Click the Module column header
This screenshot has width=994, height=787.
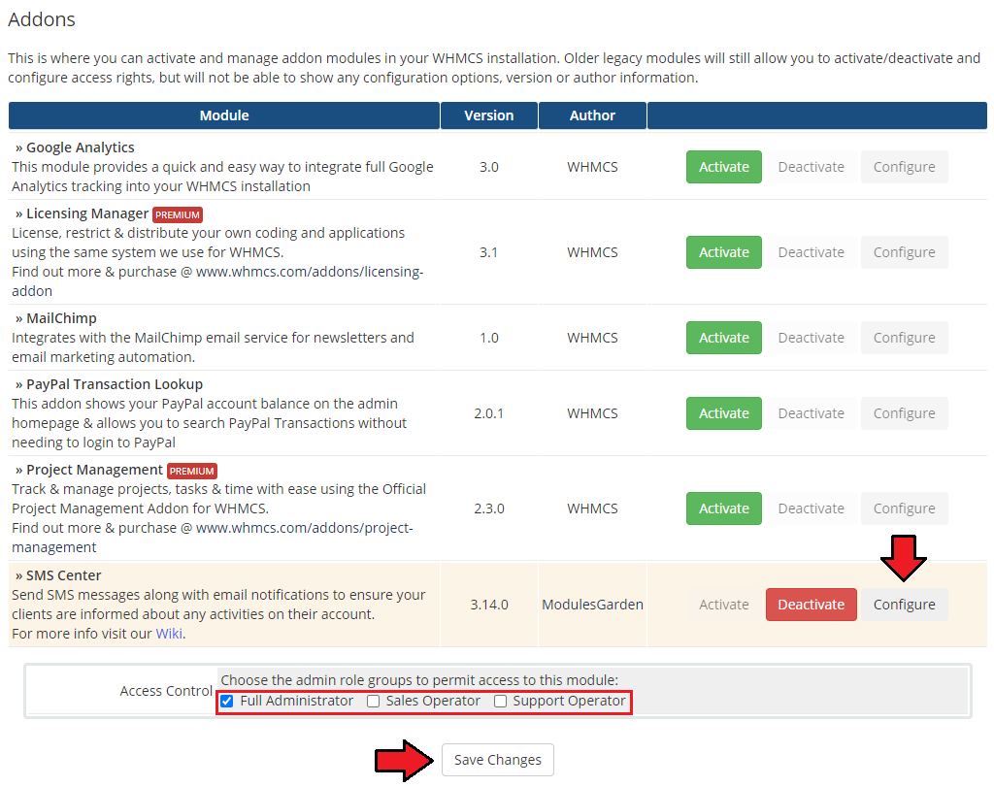[x=224, y=115]
